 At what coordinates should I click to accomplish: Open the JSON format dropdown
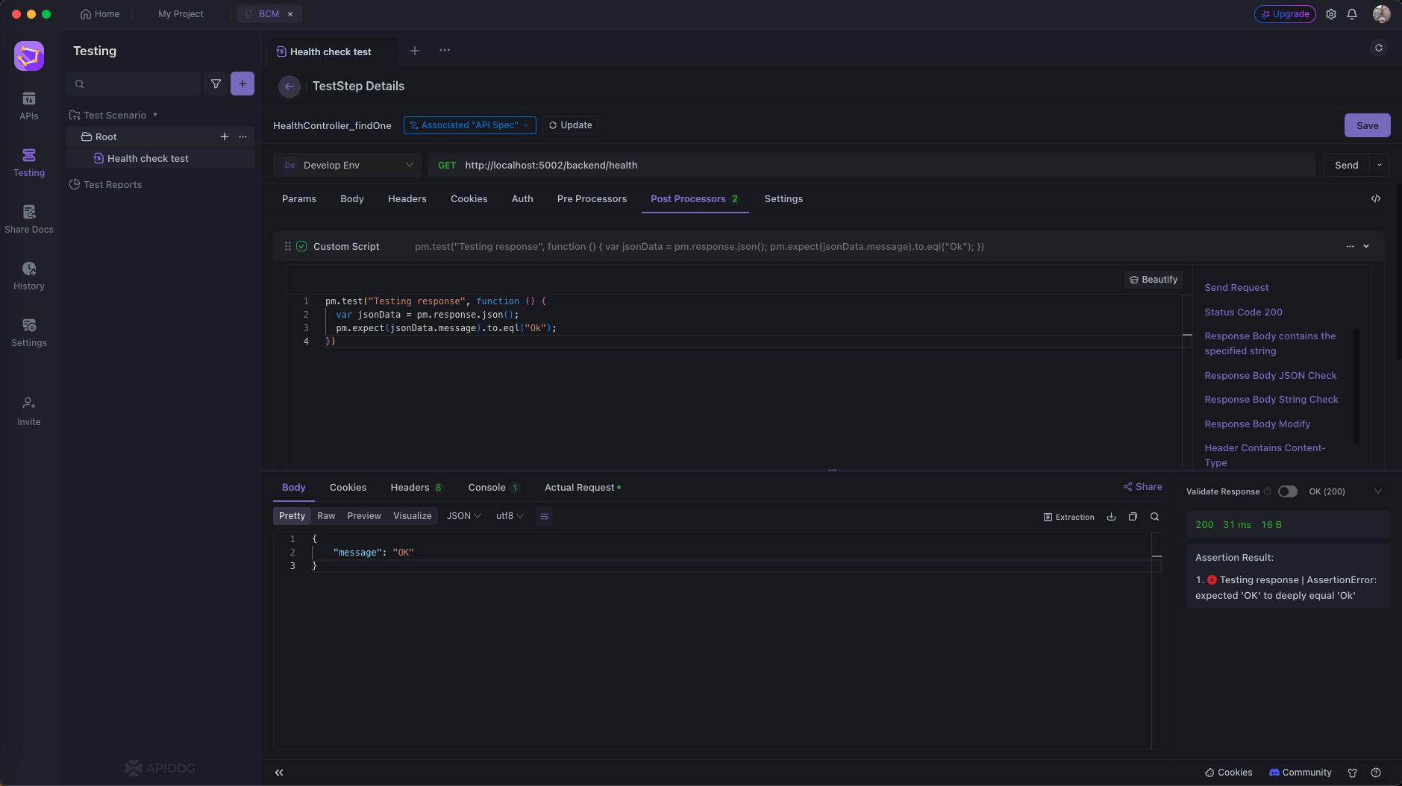point(464,516)
